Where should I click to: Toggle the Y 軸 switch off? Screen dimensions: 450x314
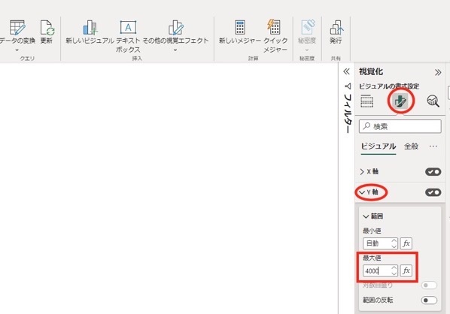[433, 192]
